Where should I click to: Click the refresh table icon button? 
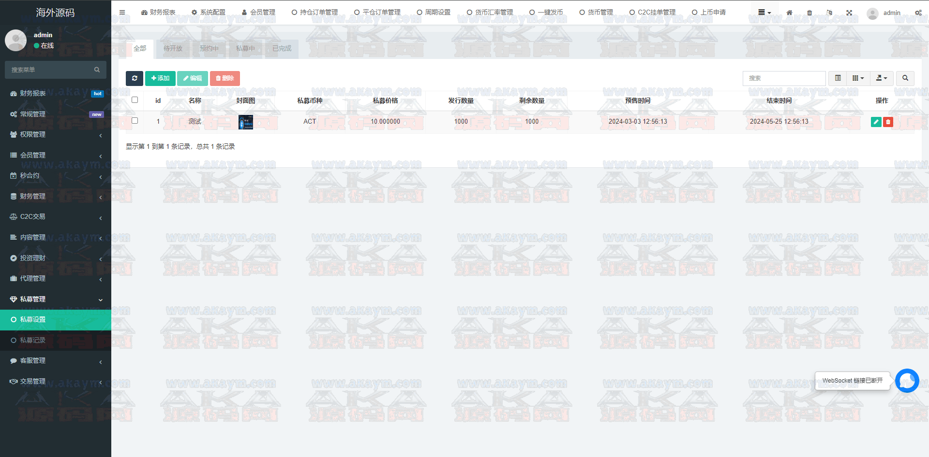pos(135,78)
